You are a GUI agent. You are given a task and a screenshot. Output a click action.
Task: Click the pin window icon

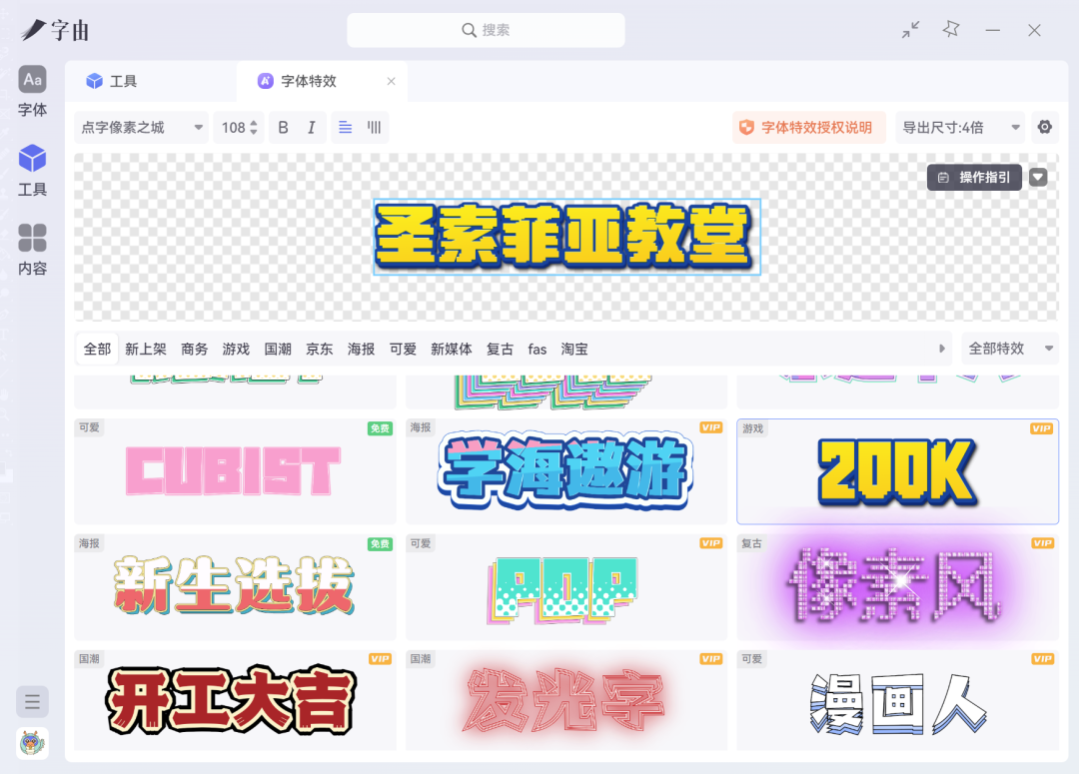tap(951, 30)
